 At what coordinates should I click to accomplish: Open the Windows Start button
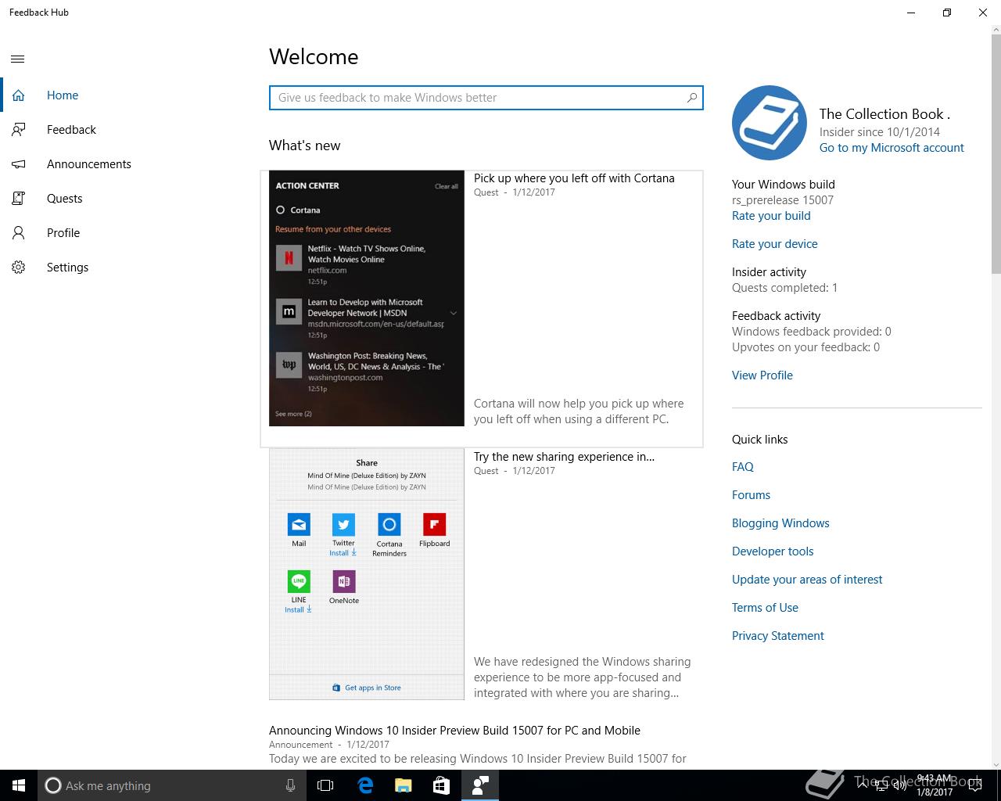coord(19,785)
